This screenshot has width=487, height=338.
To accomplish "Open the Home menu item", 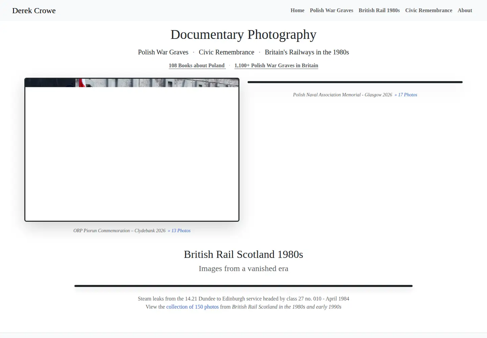I will click(297, 10).
